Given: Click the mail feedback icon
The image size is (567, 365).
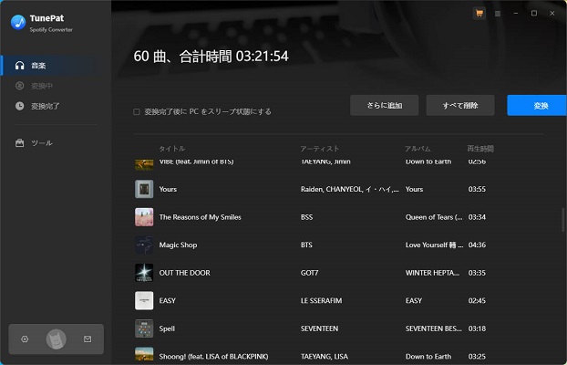Looking at the screenshot, I should coord(88,339).
